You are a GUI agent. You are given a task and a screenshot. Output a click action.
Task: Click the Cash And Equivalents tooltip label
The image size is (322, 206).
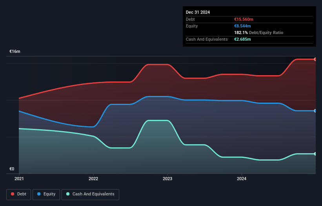coord(207,39)
